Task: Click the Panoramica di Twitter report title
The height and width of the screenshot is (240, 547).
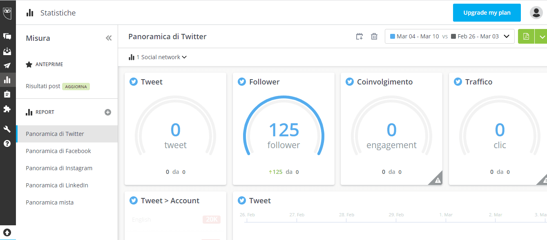Action: click(x=167, y=36)
